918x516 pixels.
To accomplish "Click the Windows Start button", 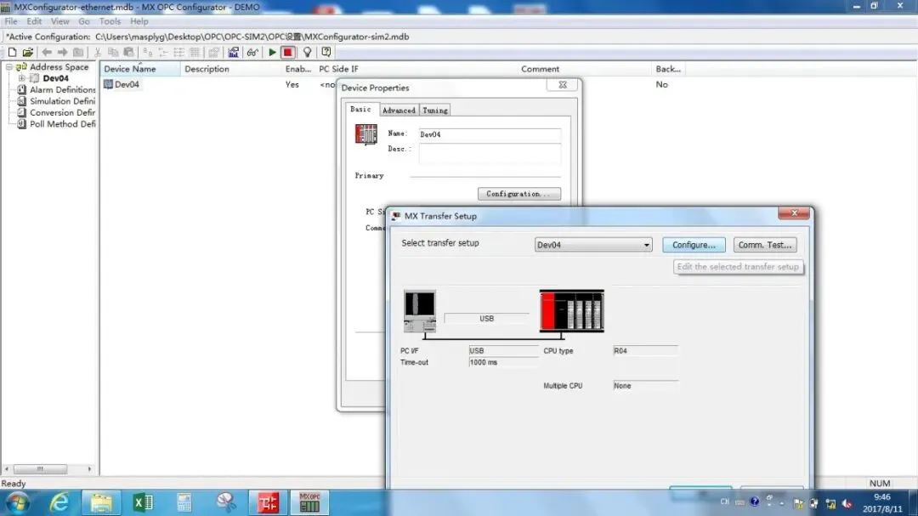I will tap(18, 503).
